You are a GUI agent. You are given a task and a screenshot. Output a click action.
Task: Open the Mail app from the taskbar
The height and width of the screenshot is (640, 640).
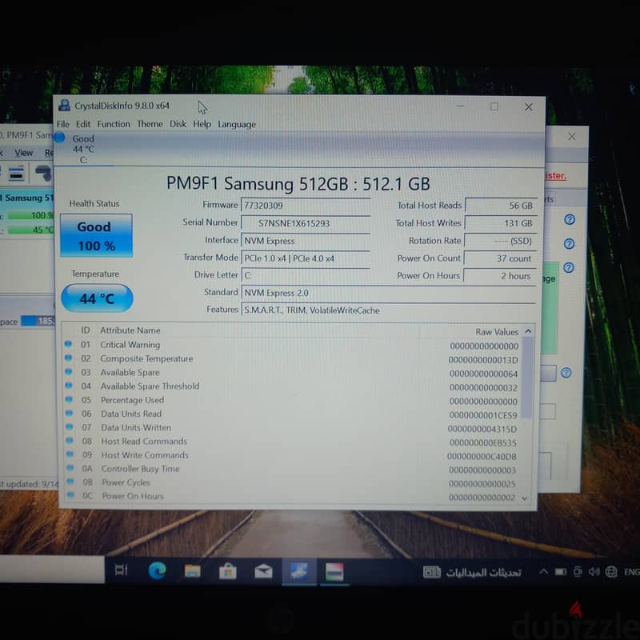[x=263, y=571]
